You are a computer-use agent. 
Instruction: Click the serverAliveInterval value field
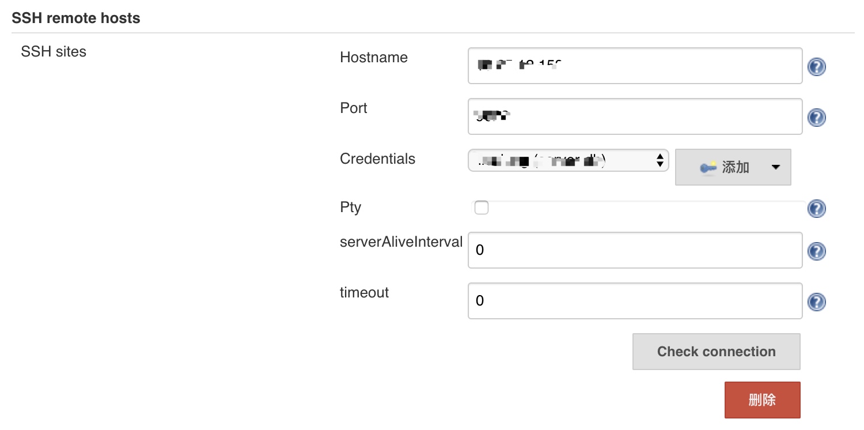635,250
